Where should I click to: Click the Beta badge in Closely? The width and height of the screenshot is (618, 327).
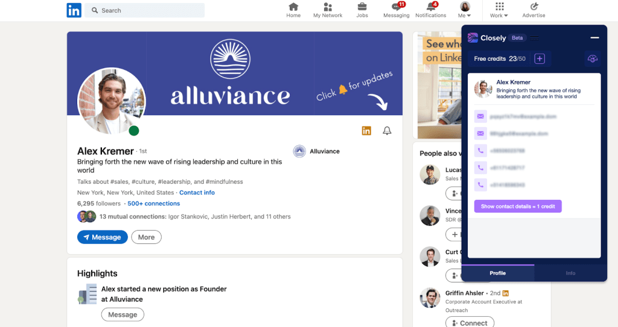[517, 38]
